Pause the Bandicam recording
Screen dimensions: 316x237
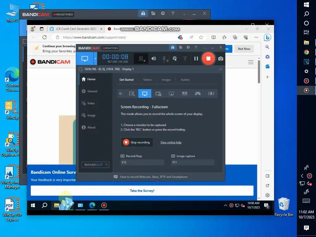click(196, 58)
